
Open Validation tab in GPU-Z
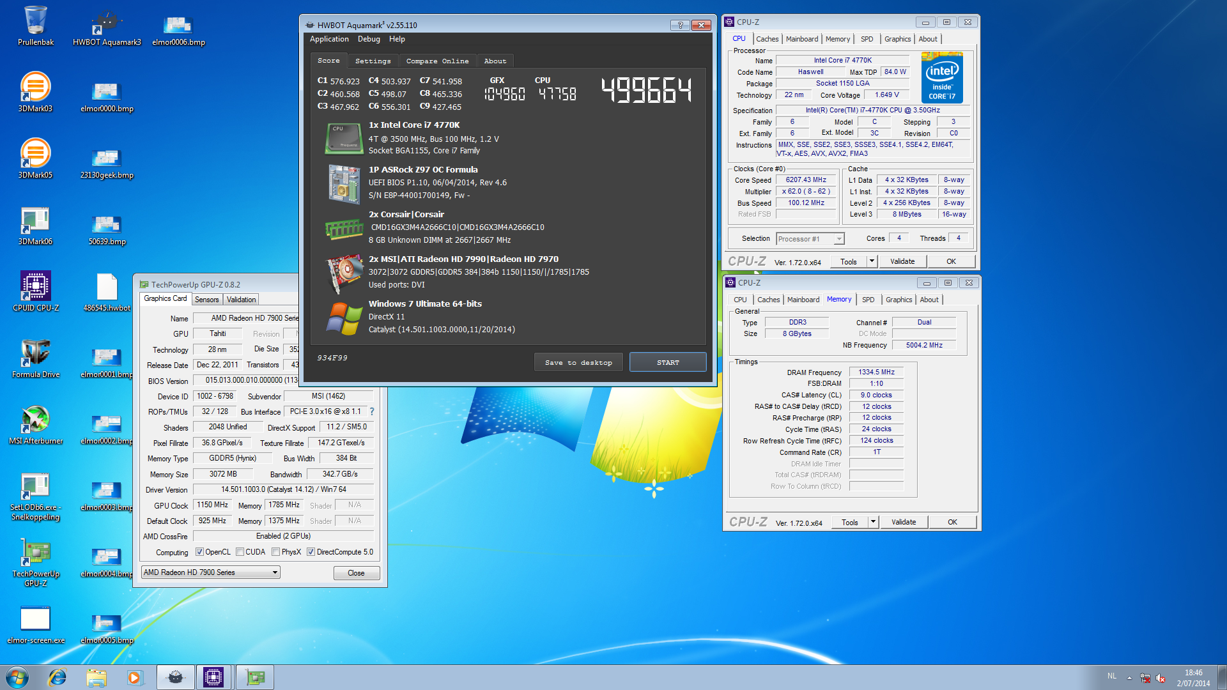point(241,300)
